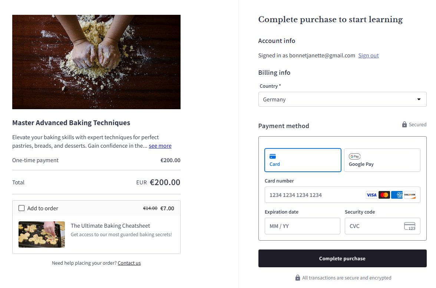
Task: Expand course description with see more
Action: (x=160, y=146)
